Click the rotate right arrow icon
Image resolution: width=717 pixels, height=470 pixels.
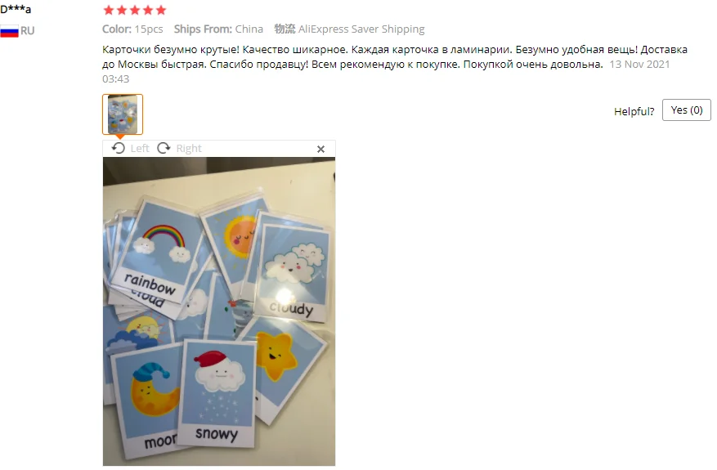[164, 148]
